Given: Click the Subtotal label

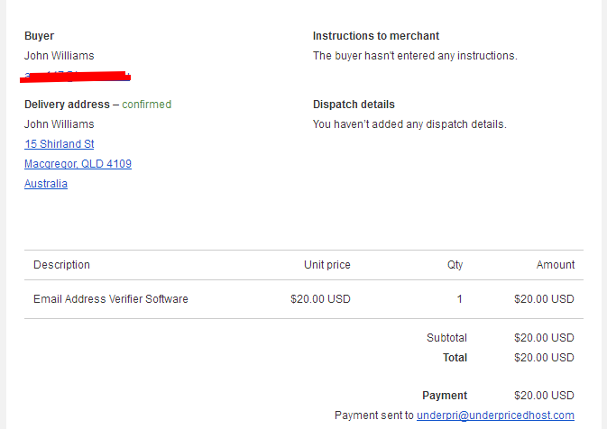Looking at the screenshot, I should tap(446, 338).
